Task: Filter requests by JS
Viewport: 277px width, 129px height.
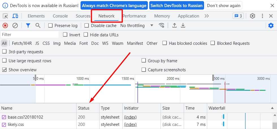Action: click(37, 43)
